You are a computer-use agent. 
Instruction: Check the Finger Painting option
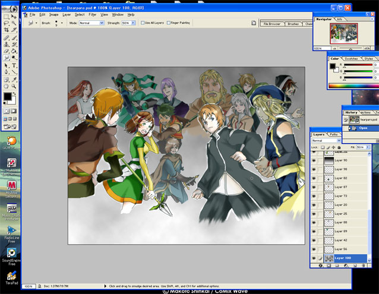click(168, 23)
